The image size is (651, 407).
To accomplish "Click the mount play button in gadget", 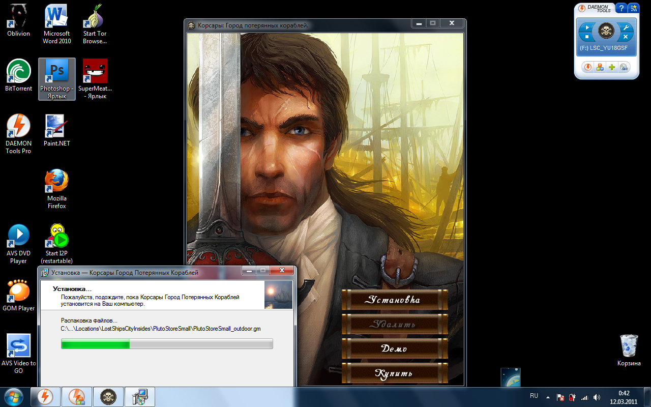I will coord(587,27).
